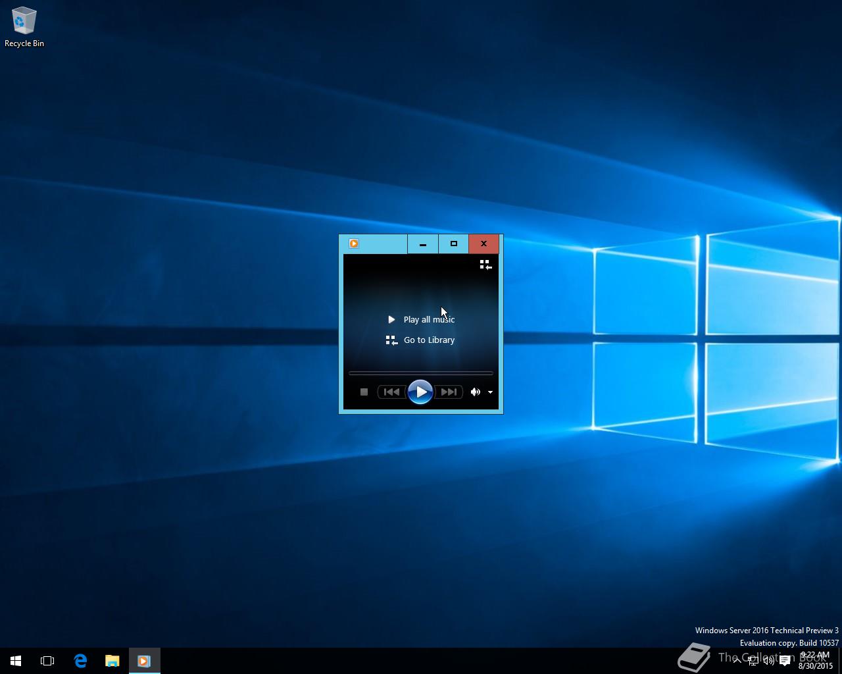Open File Explorer from the taskbar
842x674 pixels.
[x=112, y=661]
